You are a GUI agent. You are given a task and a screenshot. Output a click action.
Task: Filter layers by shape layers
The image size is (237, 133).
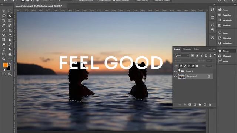(206, 56)
